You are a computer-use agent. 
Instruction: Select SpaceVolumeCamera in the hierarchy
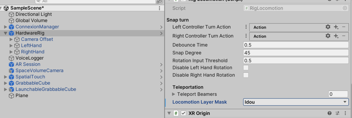coord(39,71)
